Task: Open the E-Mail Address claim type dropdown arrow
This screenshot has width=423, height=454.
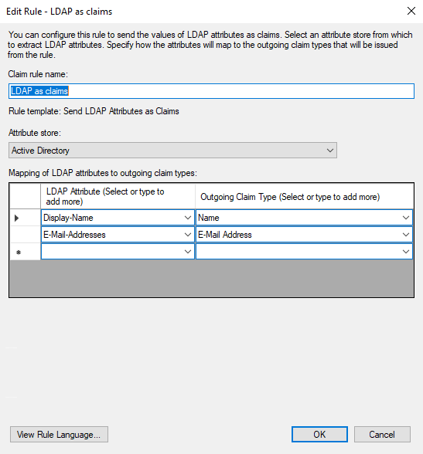Action: [406, 235]
